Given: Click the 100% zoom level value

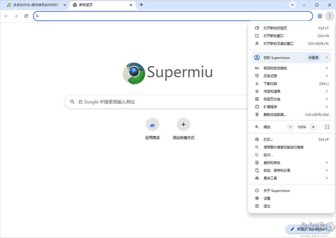Looking at the screenshot, I should coord(302,127).
